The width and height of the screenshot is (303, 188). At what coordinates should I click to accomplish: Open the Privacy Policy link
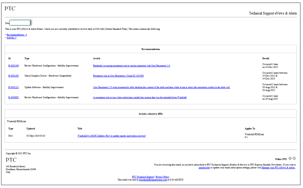(163, 177)
